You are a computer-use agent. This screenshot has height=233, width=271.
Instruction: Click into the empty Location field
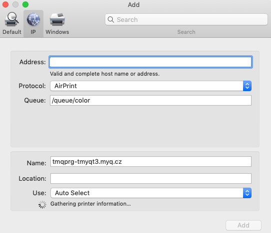151,179
